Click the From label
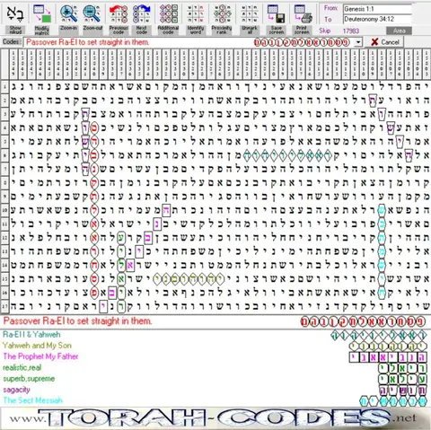431x430 pixels. coord(330,8)
